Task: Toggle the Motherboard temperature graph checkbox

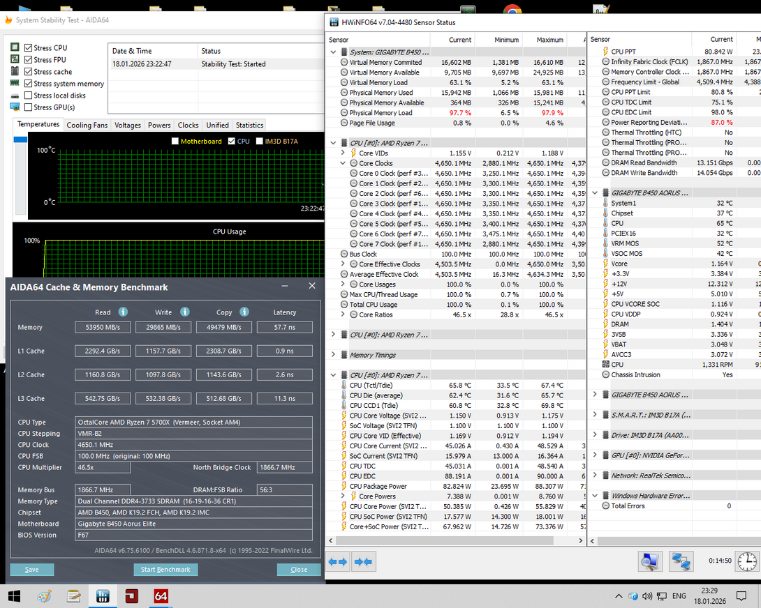Action: [x=175, y=142]
